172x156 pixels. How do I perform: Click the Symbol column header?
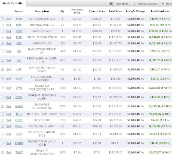coord(19,11)
